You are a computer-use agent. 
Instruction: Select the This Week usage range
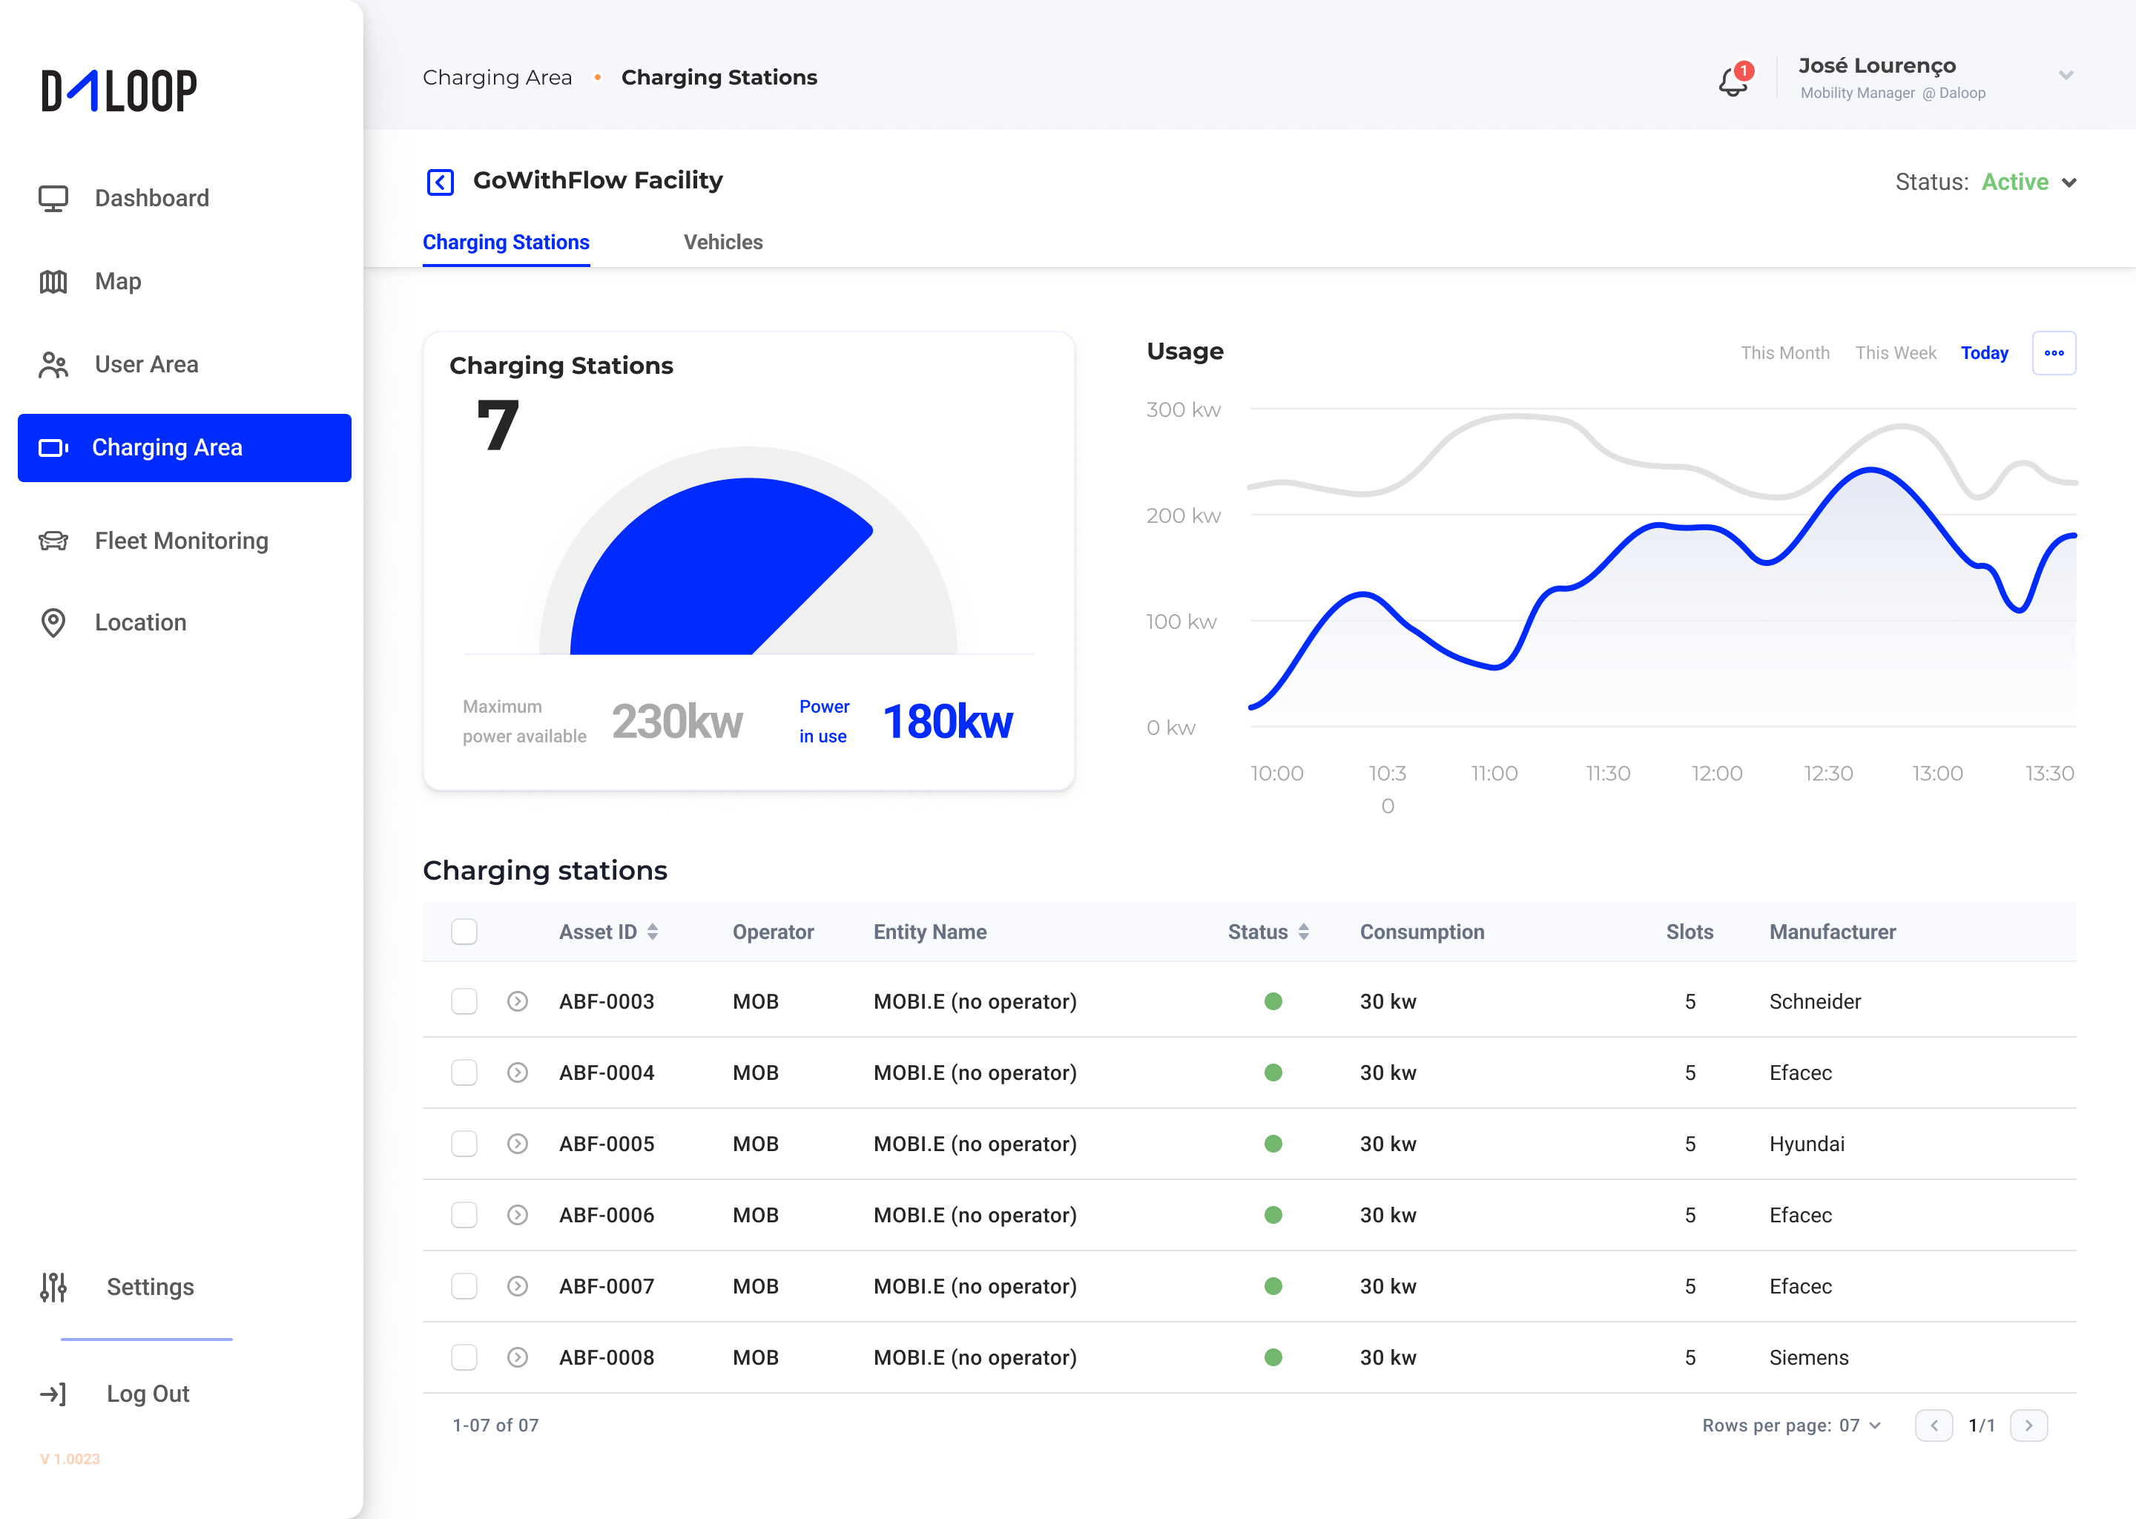(x=1895, y=352)
